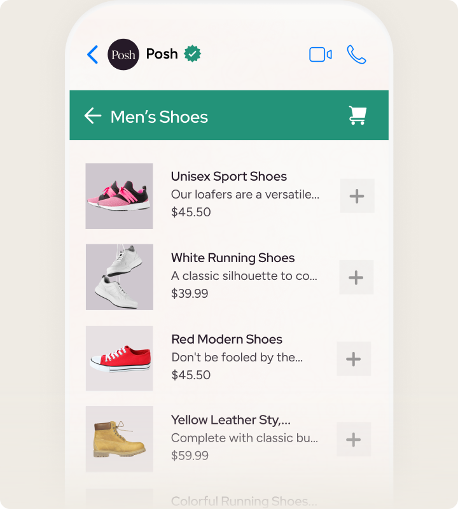Start a video call with Posh
The height and width of the screenshot is (509, 458).
pyautogui.click(x=321, y=54)
